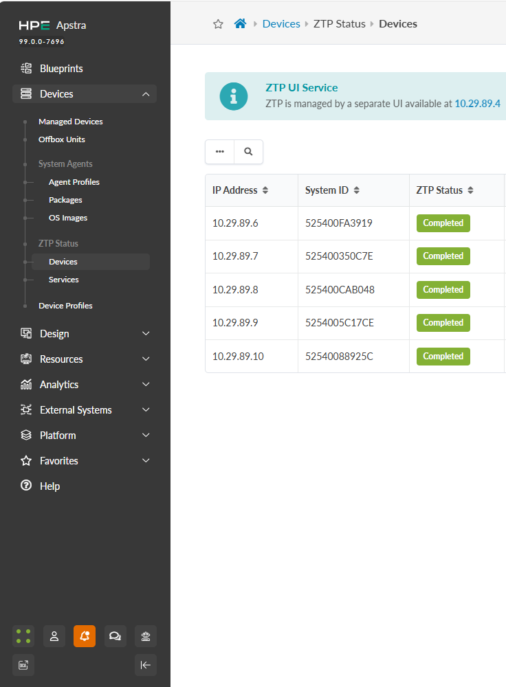This screenshot has width=506, height=687.
Task: Click the Design section icon
Action: coord(26,333)
